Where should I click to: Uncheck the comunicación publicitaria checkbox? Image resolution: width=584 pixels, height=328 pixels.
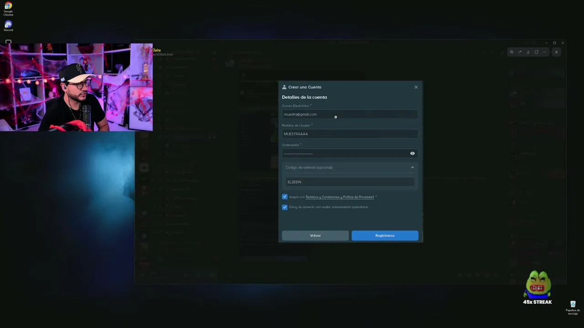coord(285,207)
